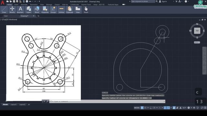The height and width of the screenshot is (116, 207).
Task: Open the Help question mark icon
Action: 186,1
